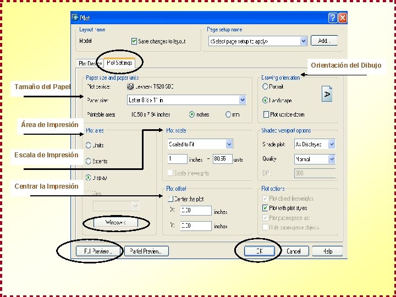Select the Plot Settings tab
Image resolution: width=396 pixels, height=297 pixels.
[119, 63]
